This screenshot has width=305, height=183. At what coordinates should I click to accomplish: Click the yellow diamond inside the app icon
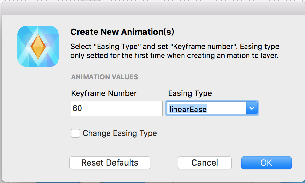pos(38,46)
